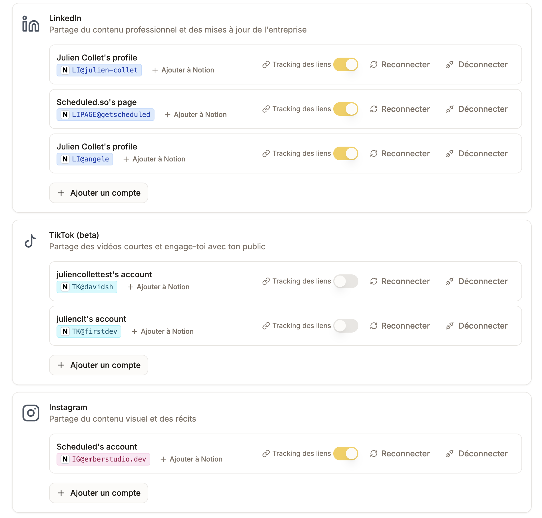Click reconnect icon for Scheduled.so's page
The width and height of the screenshot is (542, 518).
pos(374,109)
